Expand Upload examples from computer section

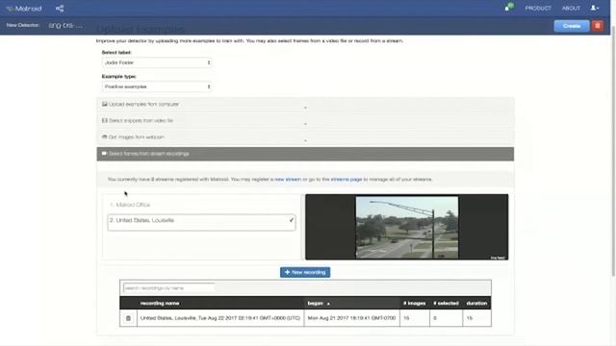pos(305,105)
